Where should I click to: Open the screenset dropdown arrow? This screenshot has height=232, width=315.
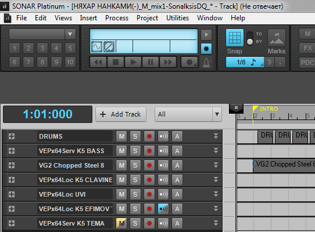coord(70,34)
